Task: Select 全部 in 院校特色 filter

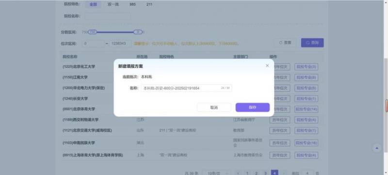Action: (93, 4)
